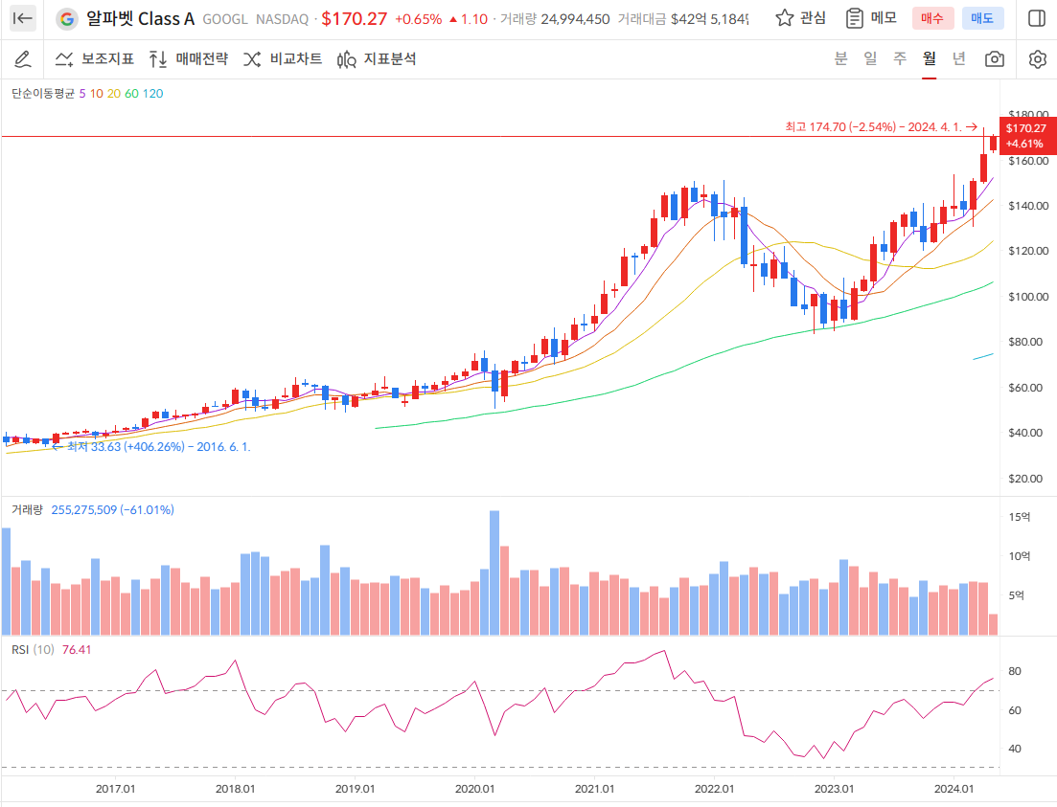Image resolution: width=1057 pixels, height=807 pixels.
Task: Click the star watchlist icon
Action: click(784, 18)
